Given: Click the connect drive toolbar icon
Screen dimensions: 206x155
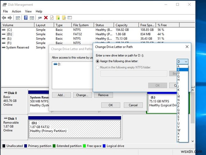Looking at the screenshot, I should (40, 18).
